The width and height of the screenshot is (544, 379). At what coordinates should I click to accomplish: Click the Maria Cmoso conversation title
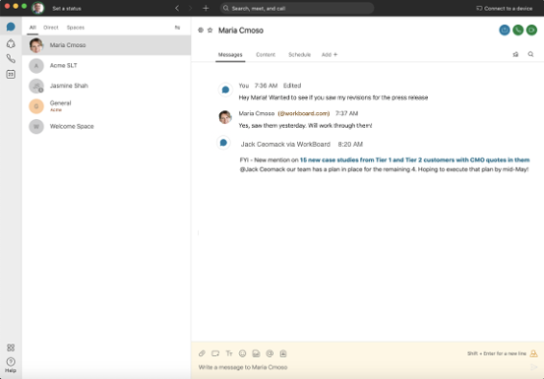(241, 31)
